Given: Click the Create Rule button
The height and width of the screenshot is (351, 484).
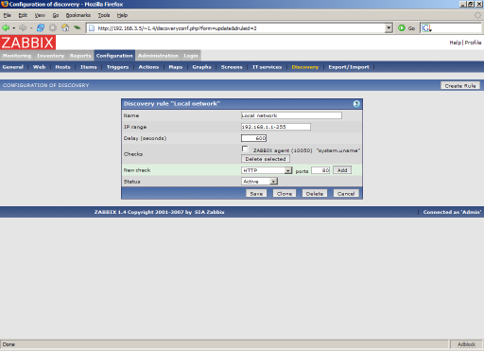Looking at the screenshot, I should [460, 85].
